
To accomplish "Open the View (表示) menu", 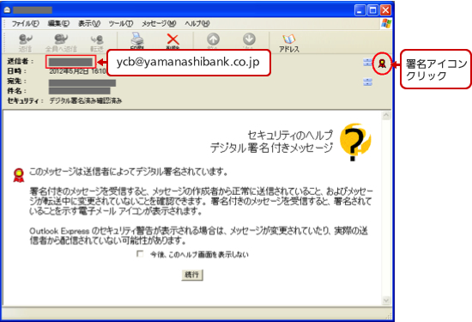I will click(x=89, y=23).
